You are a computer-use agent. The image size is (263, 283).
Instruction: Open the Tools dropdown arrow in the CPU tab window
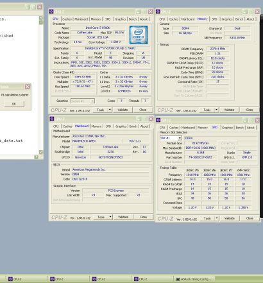[110, 110]
